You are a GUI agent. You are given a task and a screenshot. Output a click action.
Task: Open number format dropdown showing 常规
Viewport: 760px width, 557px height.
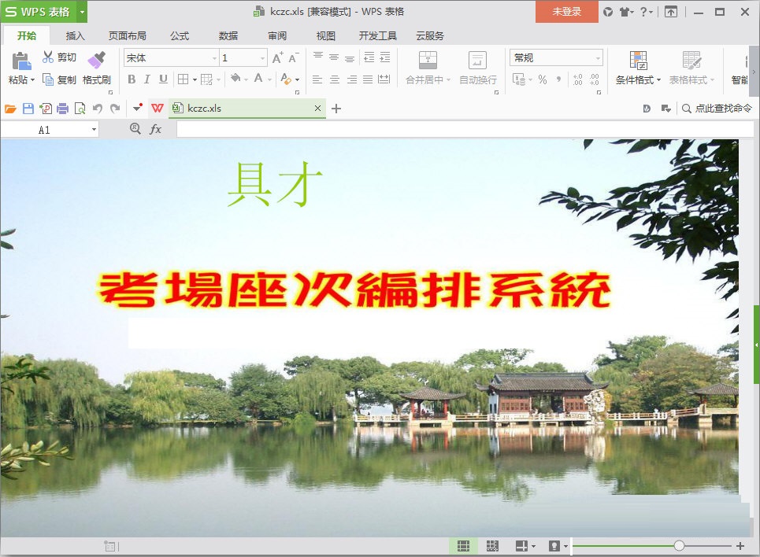pyautogui.click(x=598, y=58)
